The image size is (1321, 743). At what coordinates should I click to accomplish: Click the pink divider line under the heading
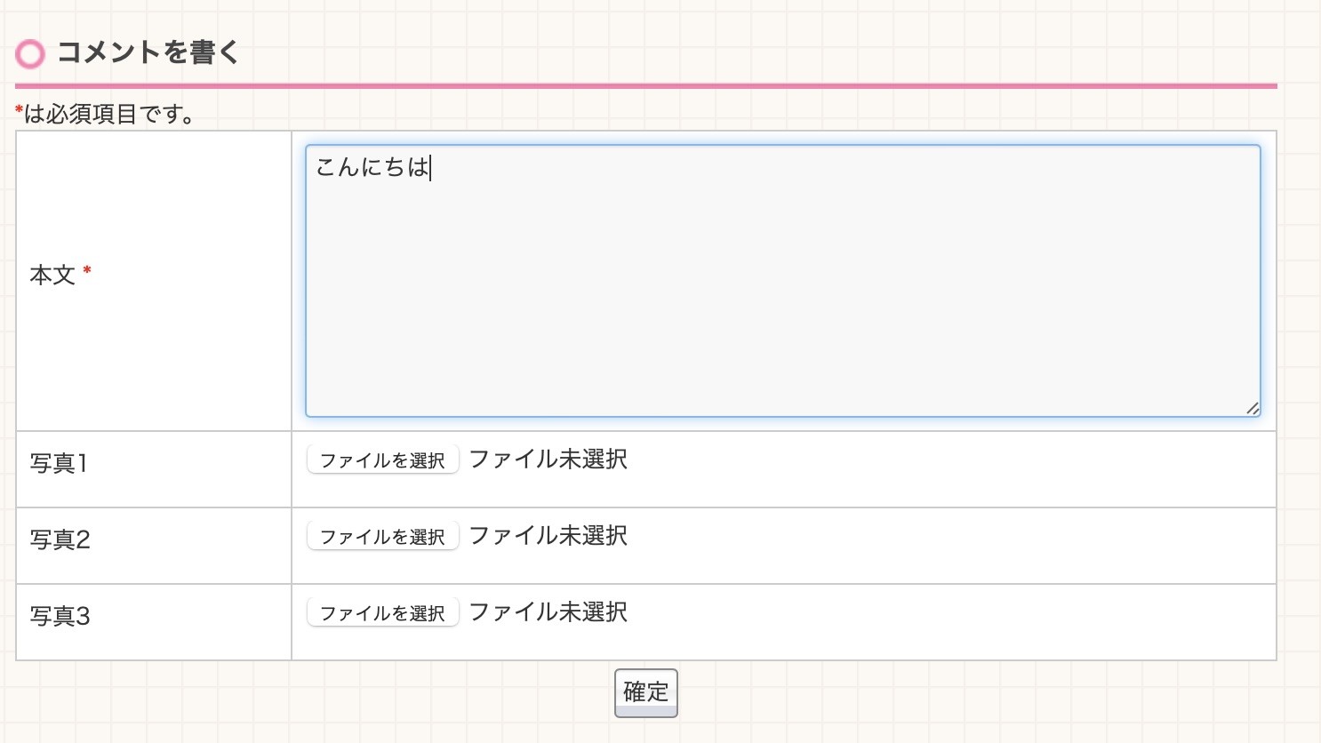pos(645,86)
